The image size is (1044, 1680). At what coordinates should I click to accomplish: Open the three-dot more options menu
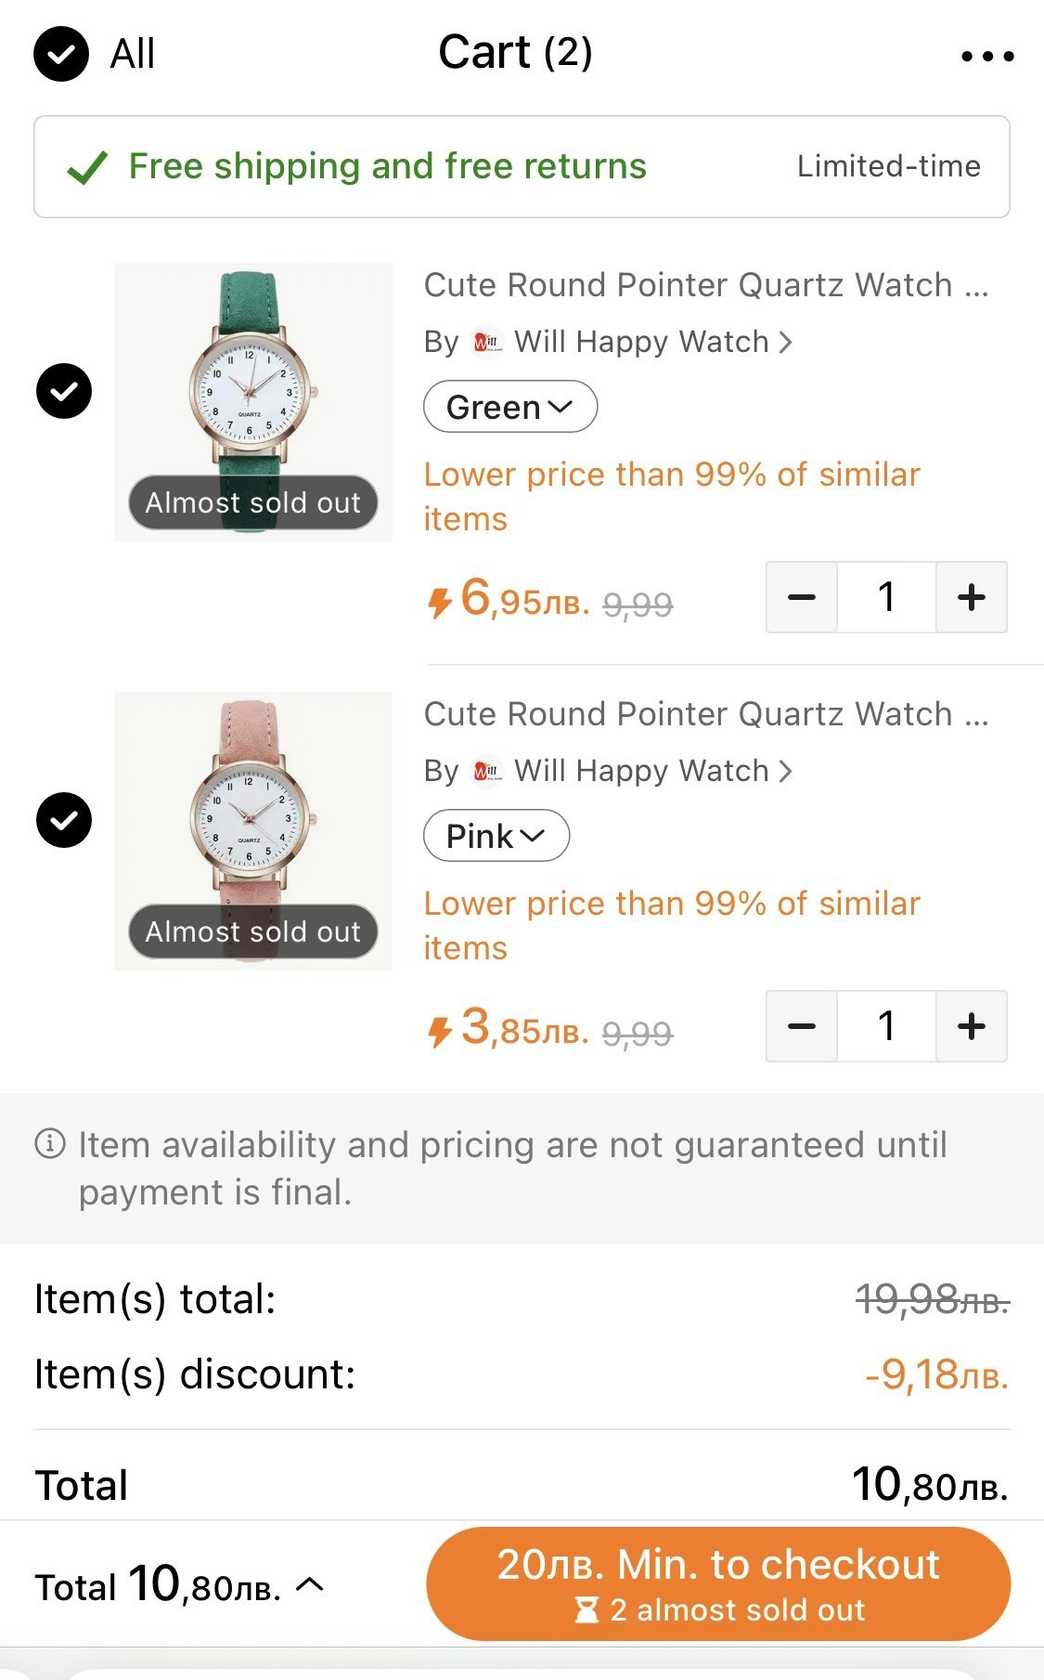[x=987, y=57]
